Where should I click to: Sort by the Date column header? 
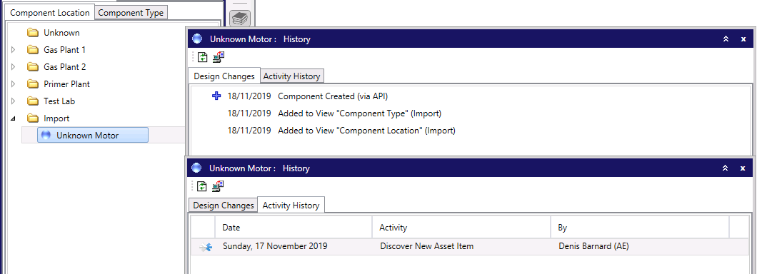click(x=294, y=228)
